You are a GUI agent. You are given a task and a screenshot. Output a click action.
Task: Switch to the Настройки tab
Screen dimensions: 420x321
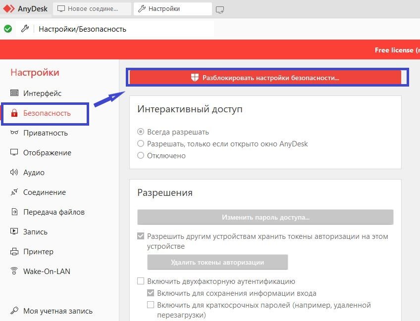click(x=173, y=9)
